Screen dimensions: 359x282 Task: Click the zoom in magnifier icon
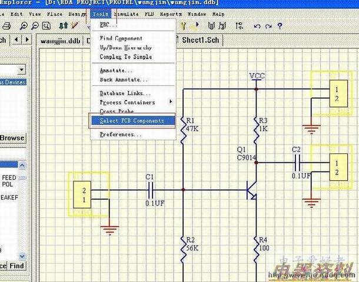pyautogui.click(x=24, y=26)
